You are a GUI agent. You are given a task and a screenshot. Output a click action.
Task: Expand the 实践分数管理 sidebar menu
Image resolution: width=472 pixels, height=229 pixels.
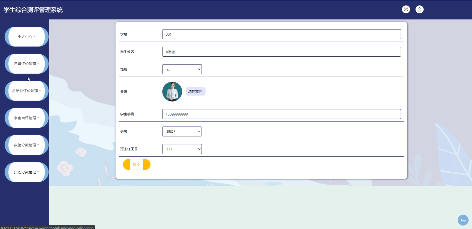26,172
